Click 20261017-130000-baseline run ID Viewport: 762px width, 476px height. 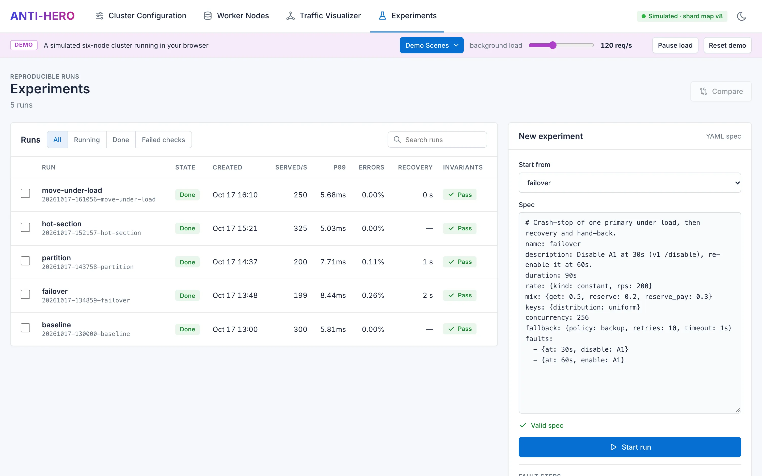pyautogui.click(x=86, y=334)
